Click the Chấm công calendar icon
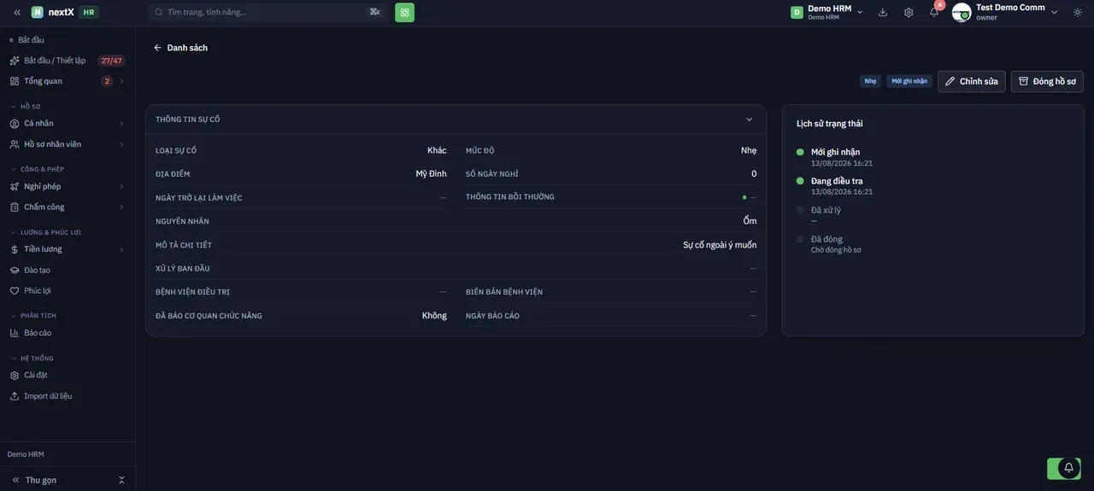This screenshot has width=1094, height=491. click(15, 207)
